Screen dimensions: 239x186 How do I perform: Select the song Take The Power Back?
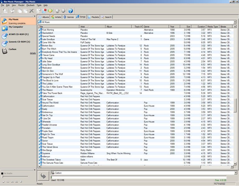(x=136, y=93)
